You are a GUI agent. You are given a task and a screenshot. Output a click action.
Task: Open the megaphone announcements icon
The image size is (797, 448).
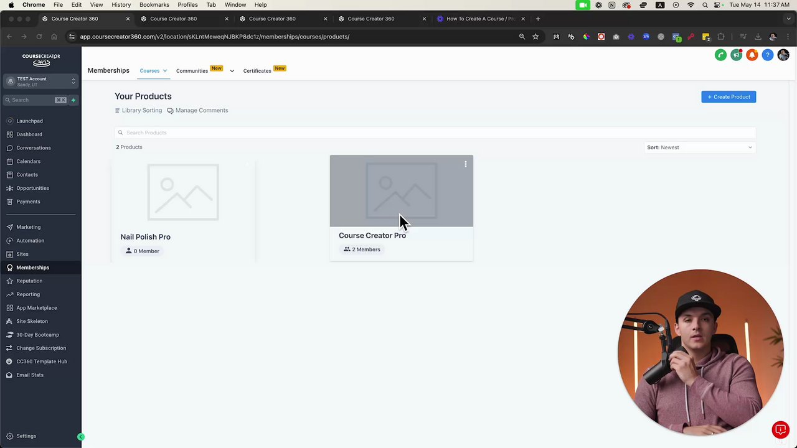coord(736,55)
